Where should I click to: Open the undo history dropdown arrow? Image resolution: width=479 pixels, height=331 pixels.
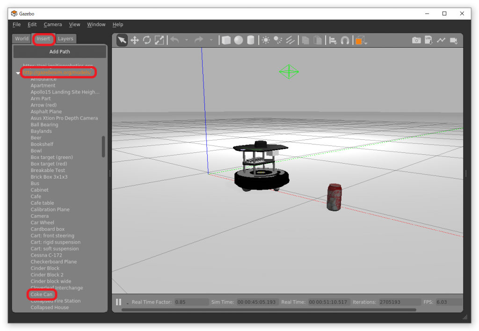click(x=186, y=40)
